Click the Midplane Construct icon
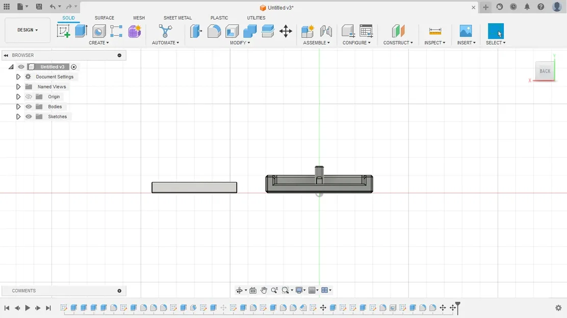The height and width of the screenshot is (318, 567). [x=398, y=31]
